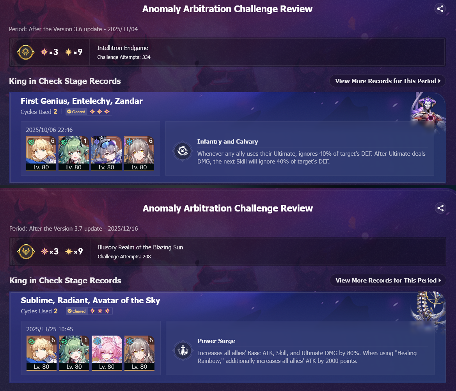This screenshot has height=391, width=456.
Task: Click Sublime, Radiant, Avatar of the Sky title
Action: (x=90, y=300)
